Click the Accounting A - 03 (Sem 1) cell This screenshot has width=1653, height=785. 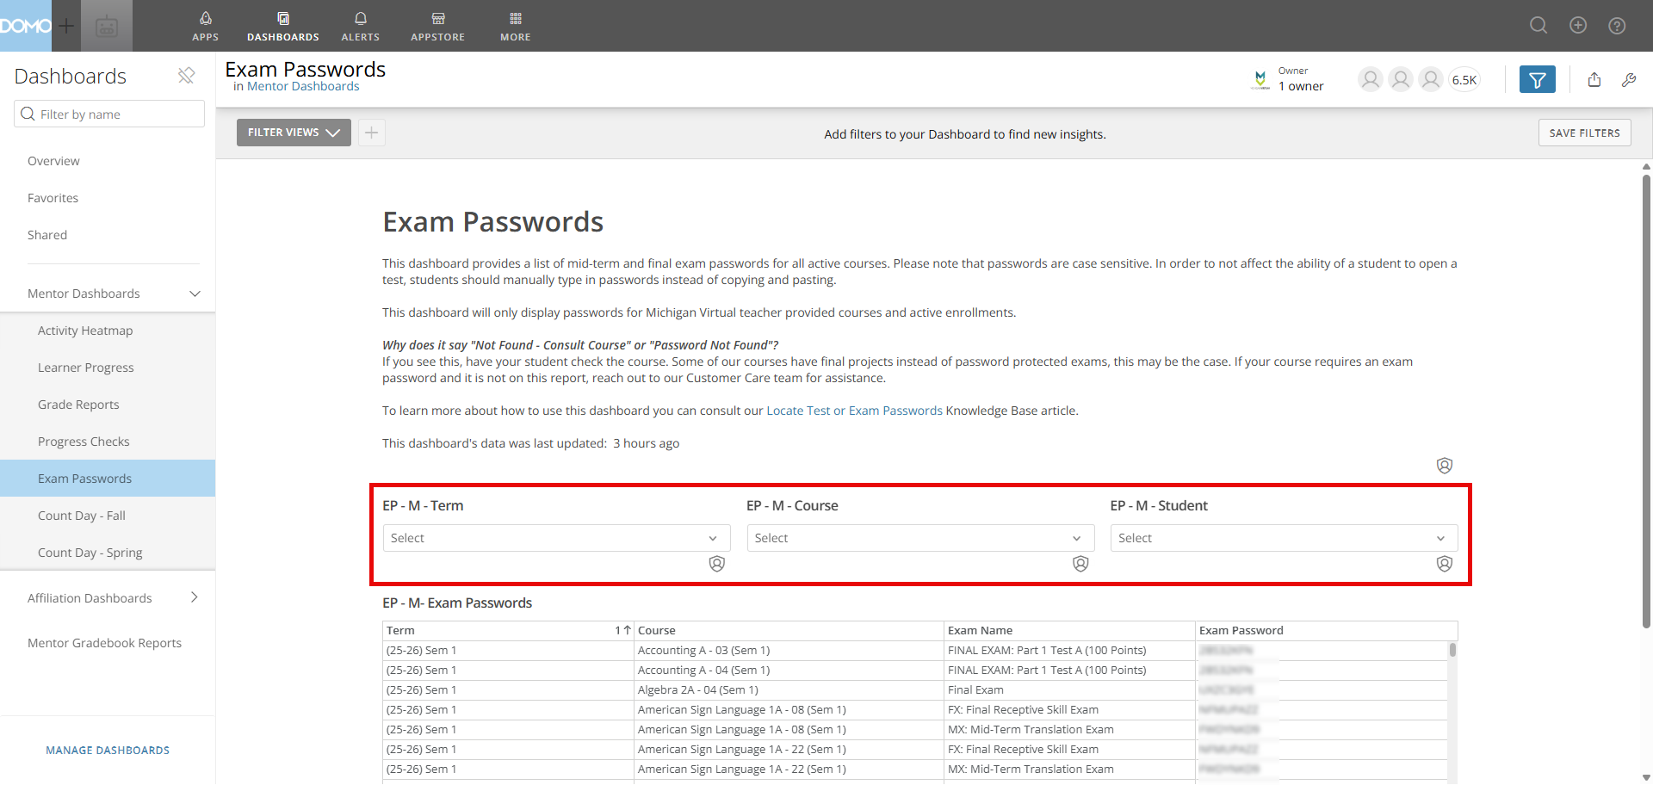(789, 651)
